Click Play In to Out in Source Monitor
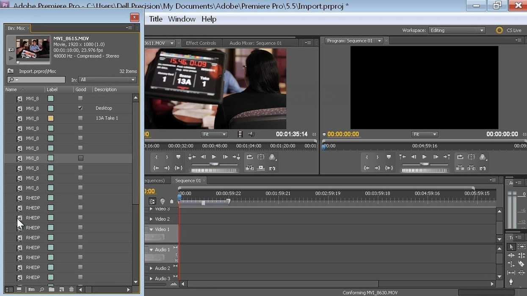Screen dimensions: 527x296 click(x=178, y=168)
